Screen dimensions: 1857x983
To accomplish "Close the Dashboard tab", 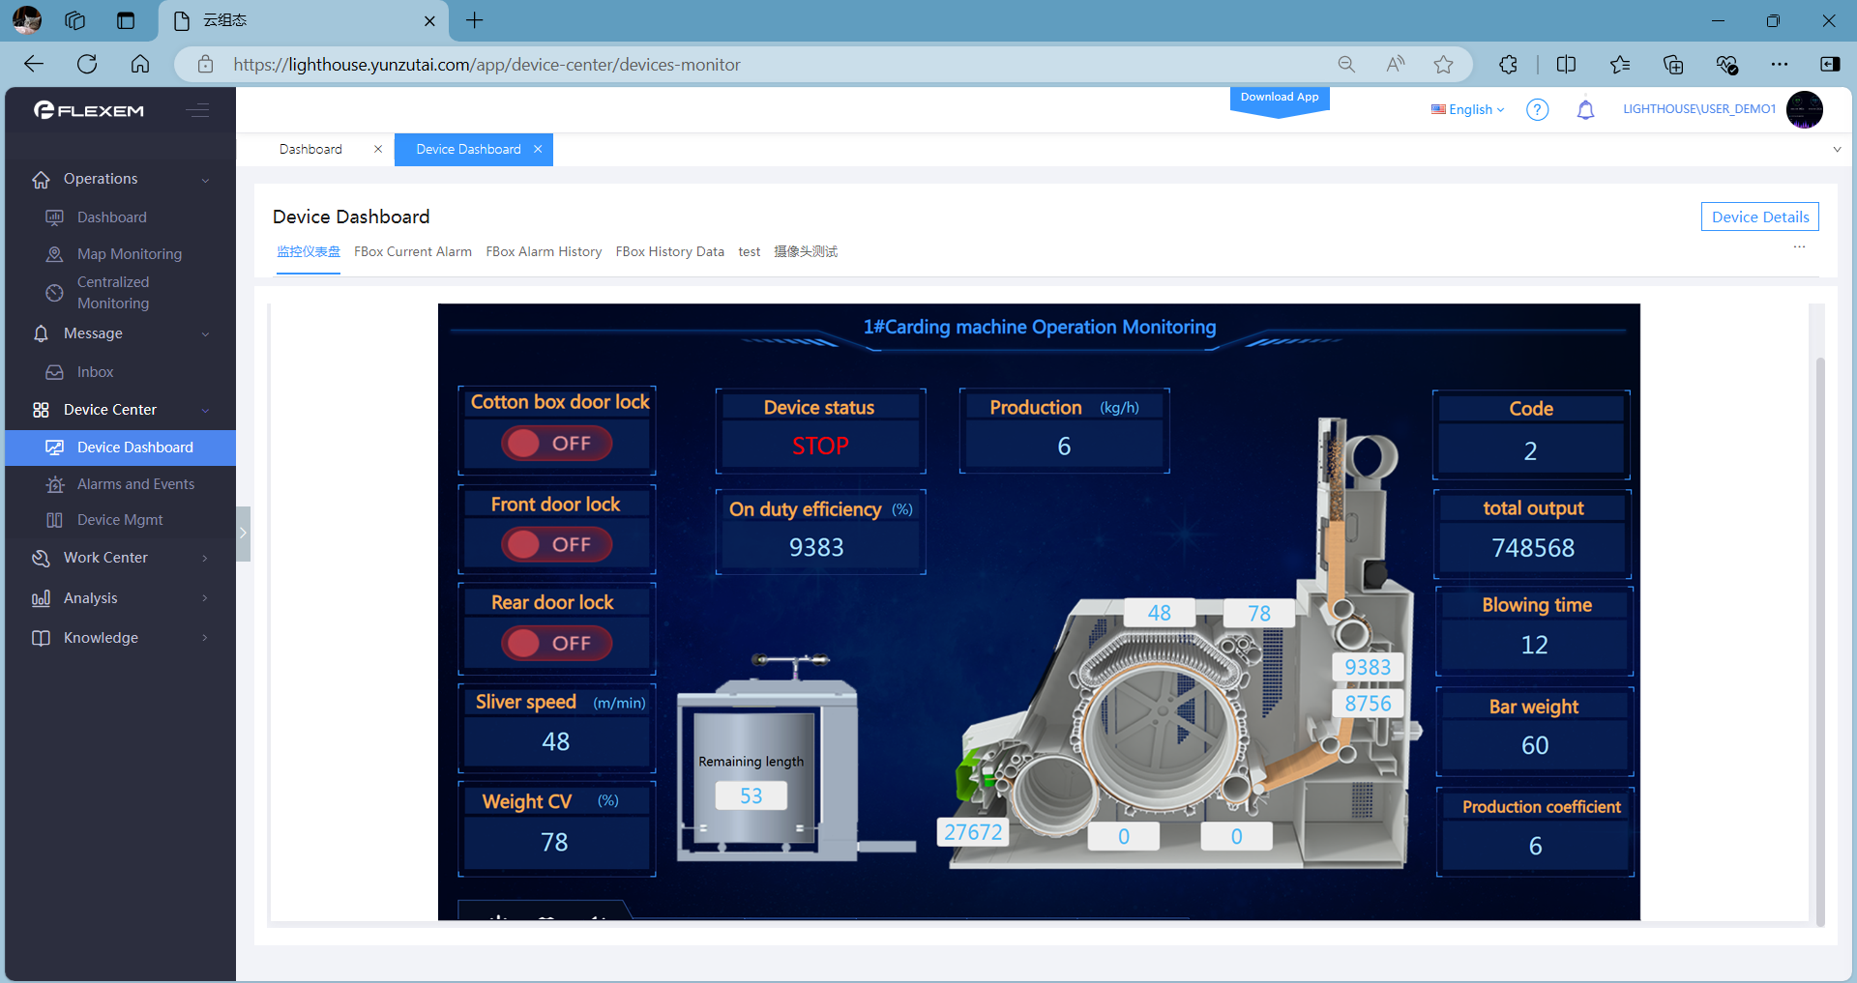I will coord(378,149).
